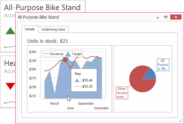Minimize the All-Purpose Bike Stand window
Viewport: 184px width, 124px height.
(x=157, y=17)
